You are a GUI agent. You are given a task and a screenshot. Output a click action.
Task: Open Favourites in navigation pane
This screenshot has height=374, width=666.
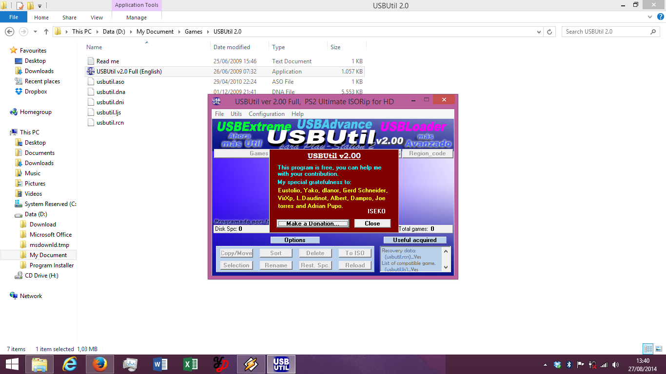[x=33, y=51]
